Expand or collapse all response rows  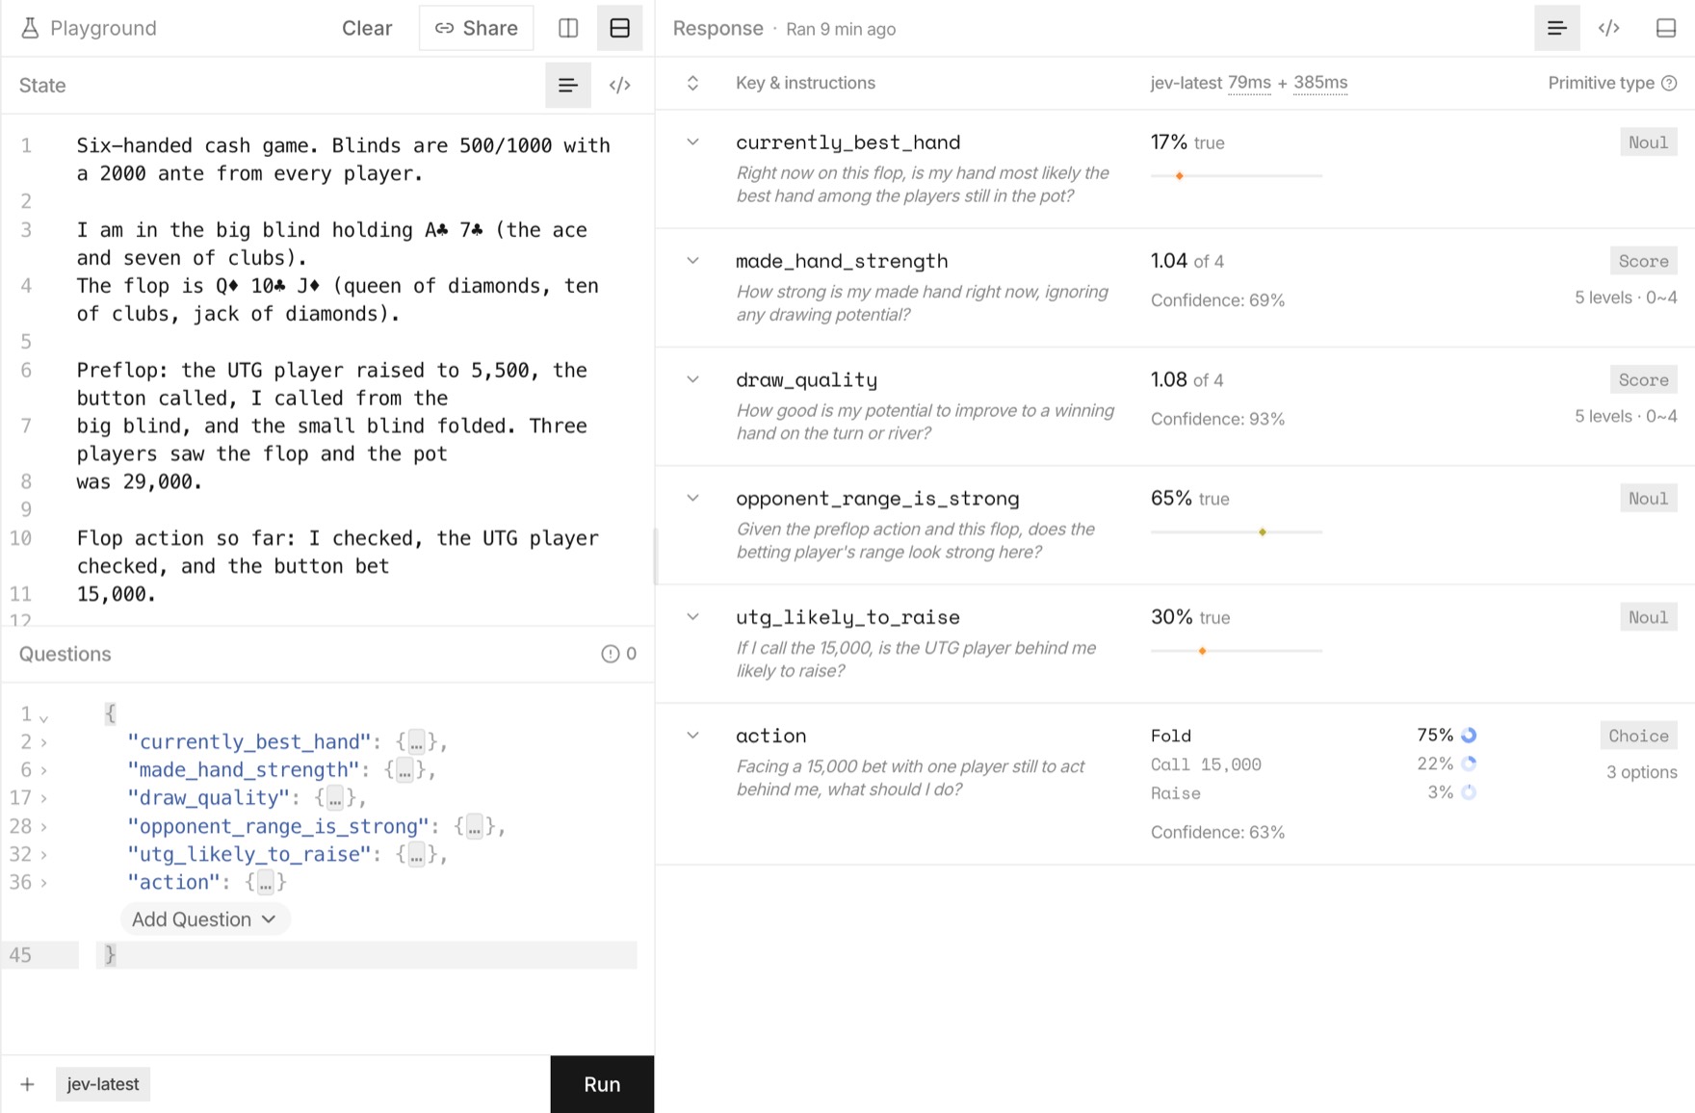point(692,83)
